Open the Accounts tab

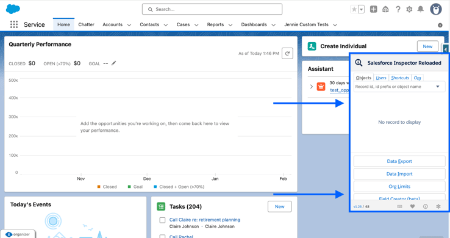click(x=112, y=24)
